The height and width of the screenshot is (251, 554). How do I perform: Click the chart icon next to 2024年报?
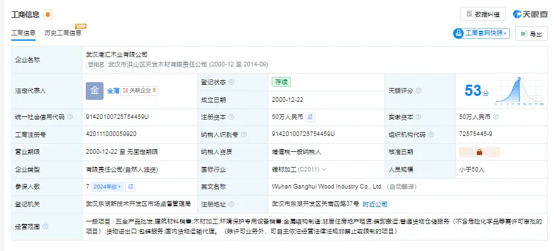pyautogui.click(x=131, y=187)
